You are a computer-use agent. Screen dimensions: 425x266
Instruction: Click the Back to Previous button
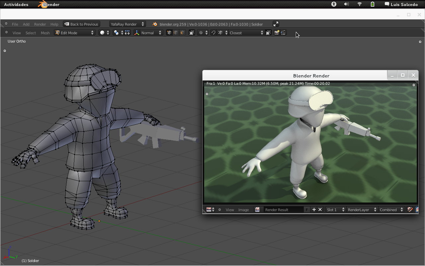coord(81,24)
